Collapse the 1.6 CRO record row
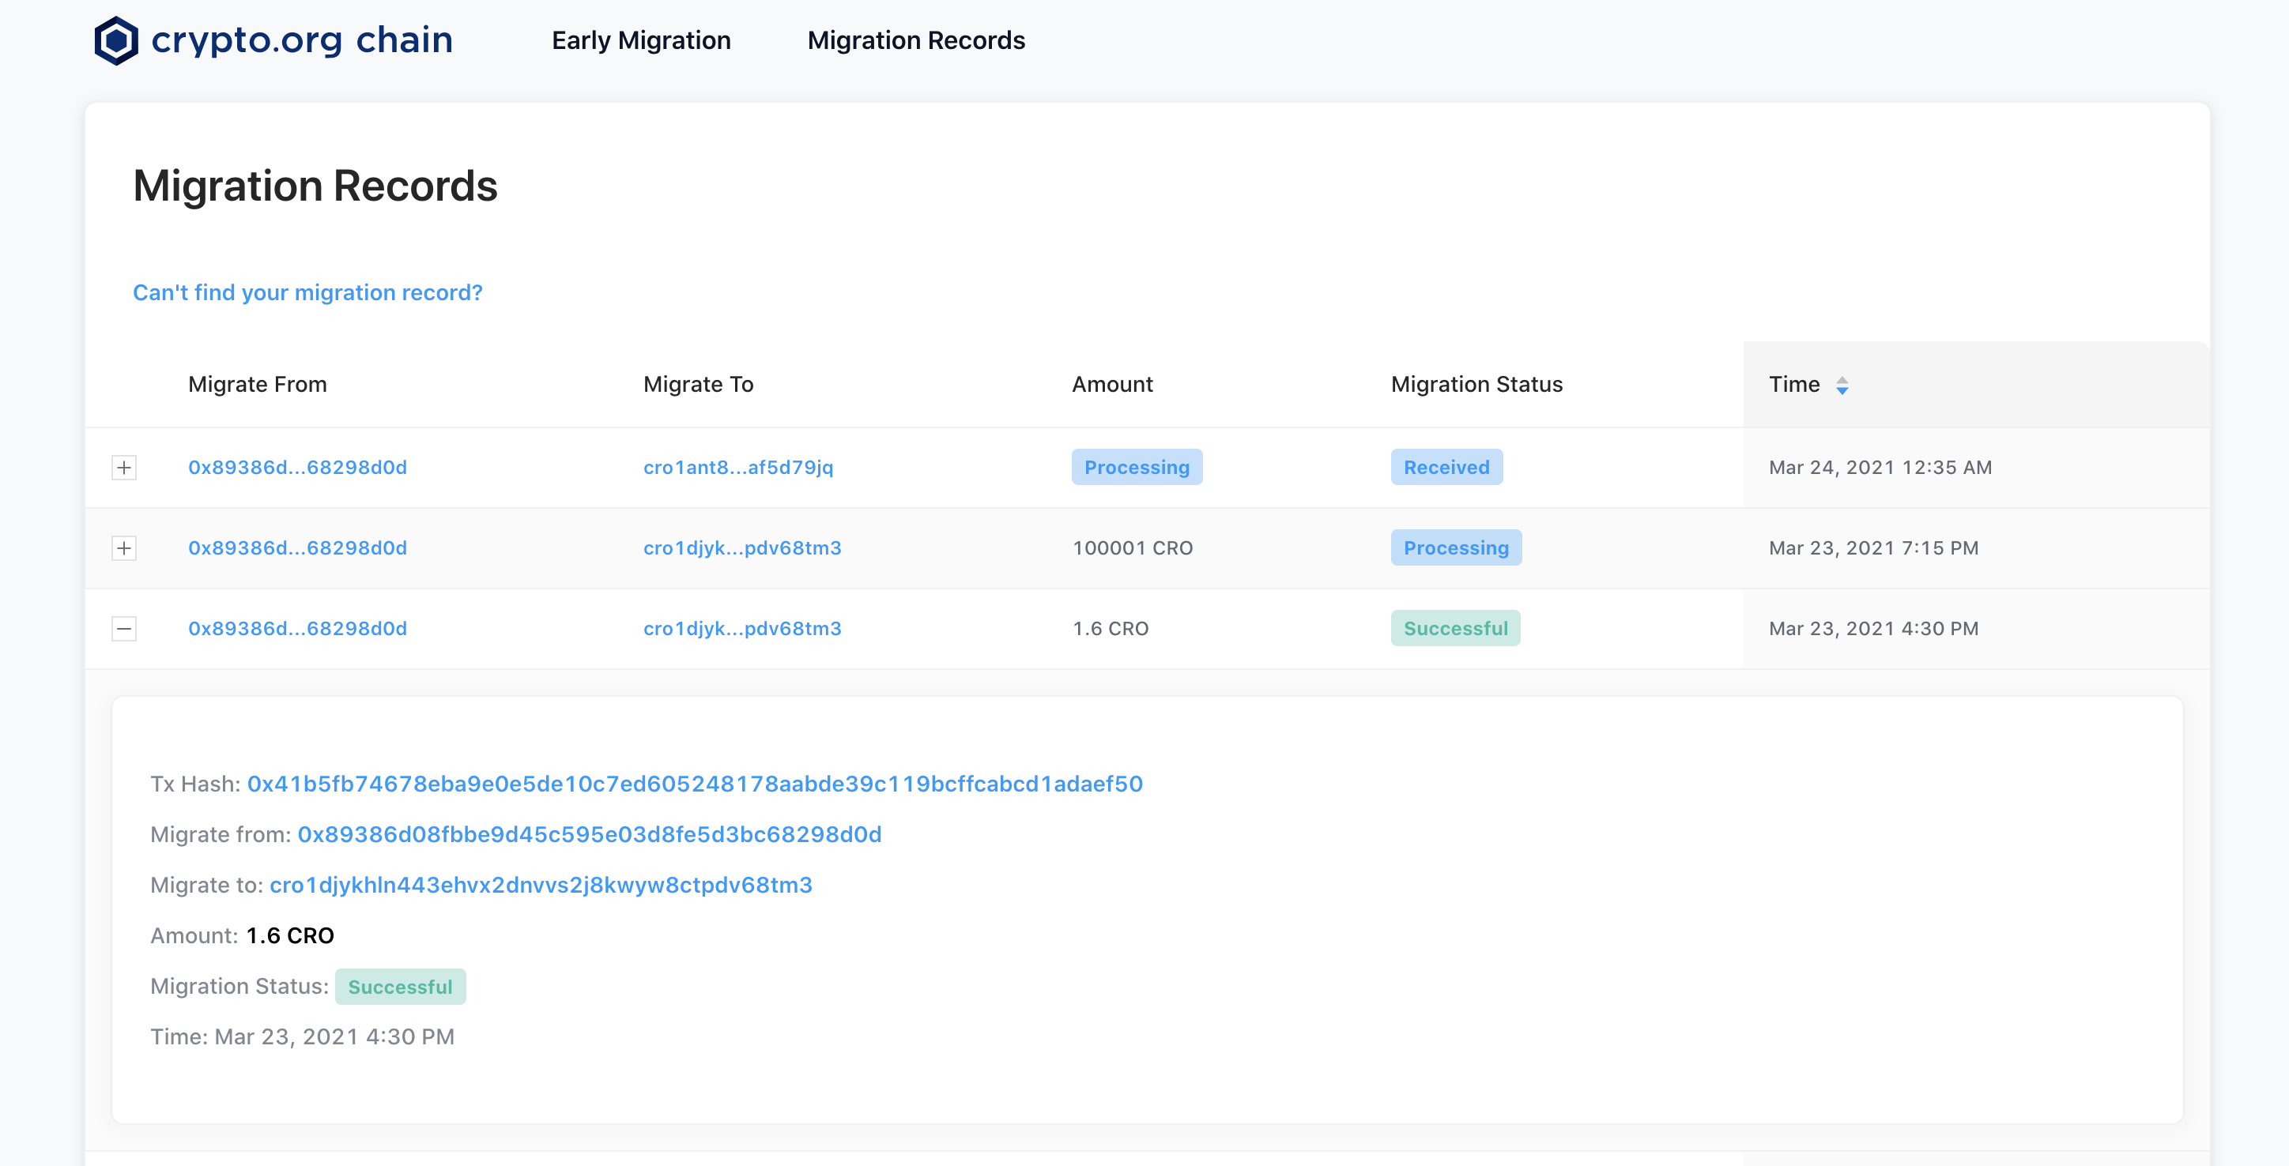This screenshot has height=1166, width=2289. pos(124,629)
